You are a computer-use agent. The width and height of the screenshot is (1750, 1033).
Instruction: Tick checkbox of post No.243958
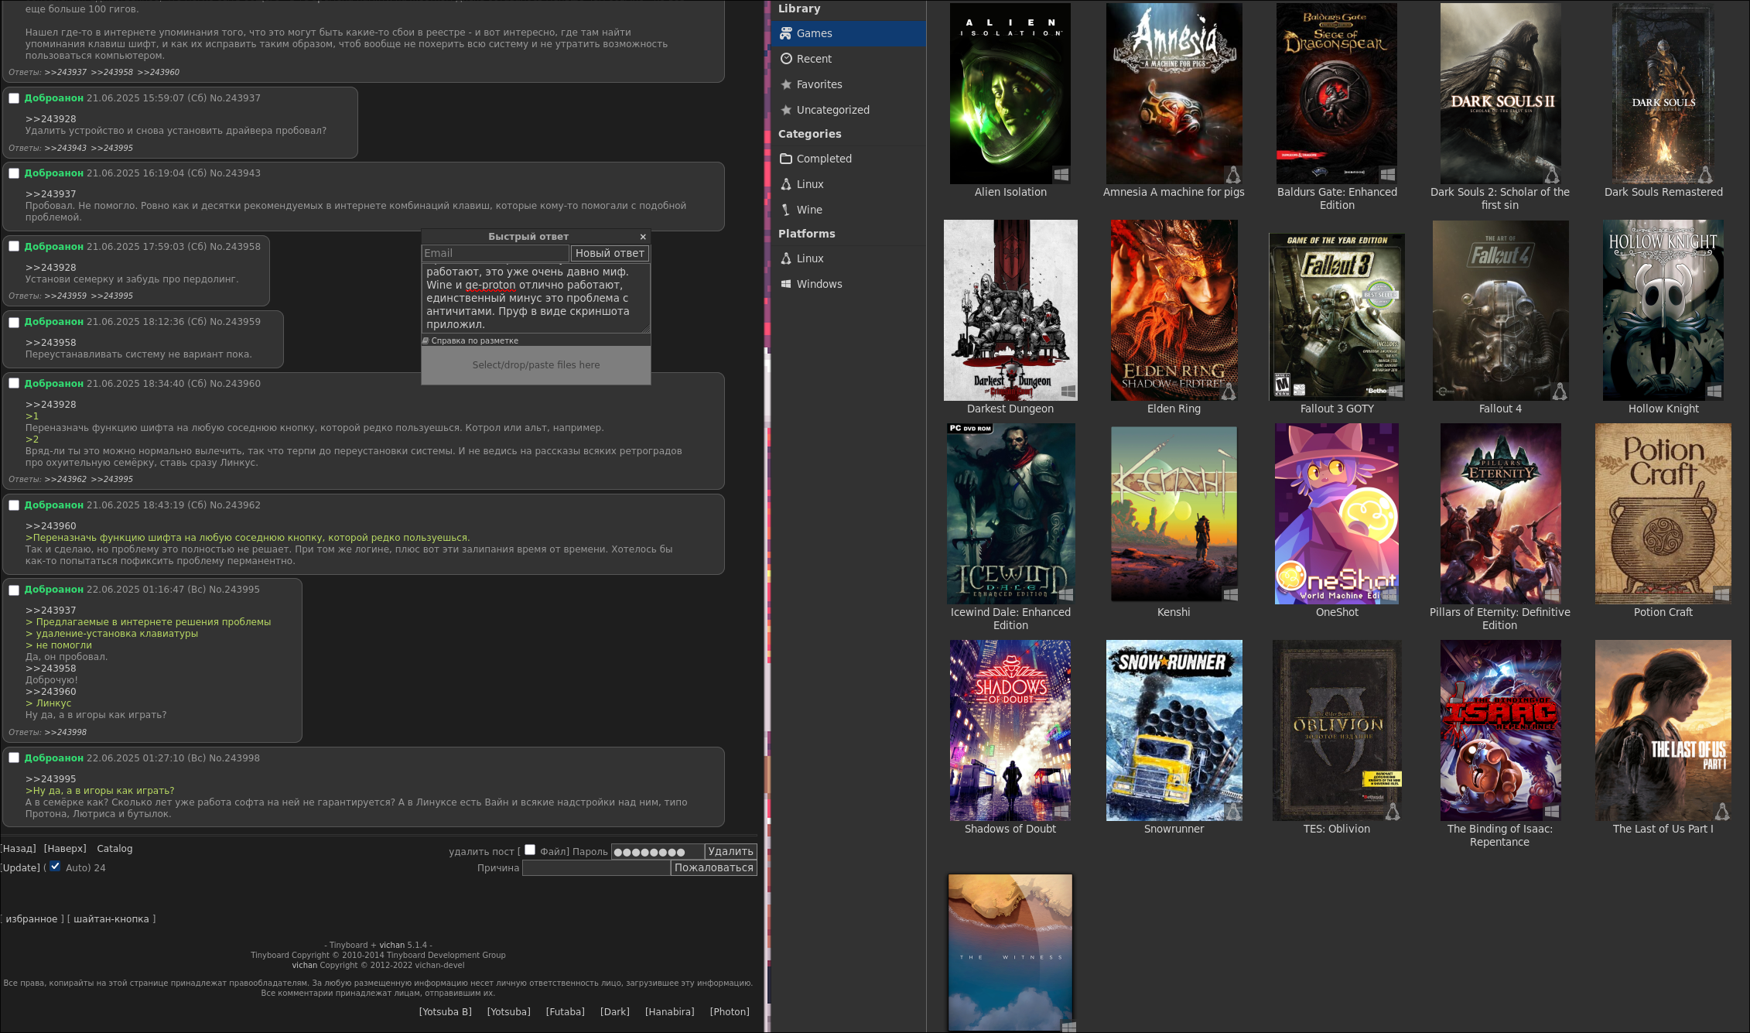coord(14,246)
